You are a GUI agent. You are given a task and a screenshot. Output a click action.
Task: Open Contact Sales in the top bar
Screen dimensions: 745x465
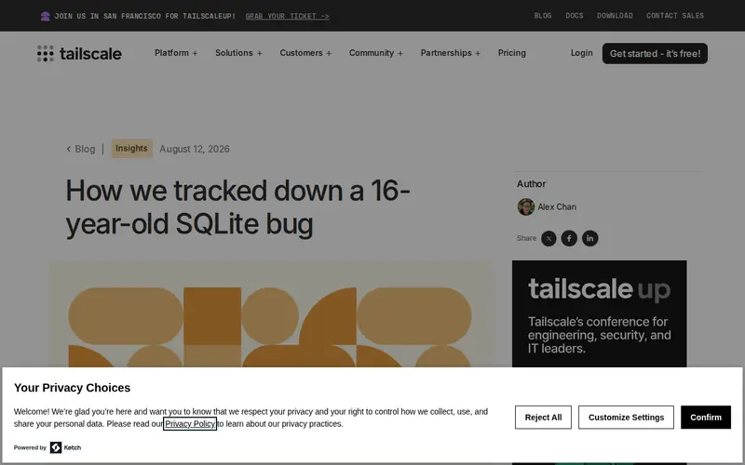pos(674,16)
